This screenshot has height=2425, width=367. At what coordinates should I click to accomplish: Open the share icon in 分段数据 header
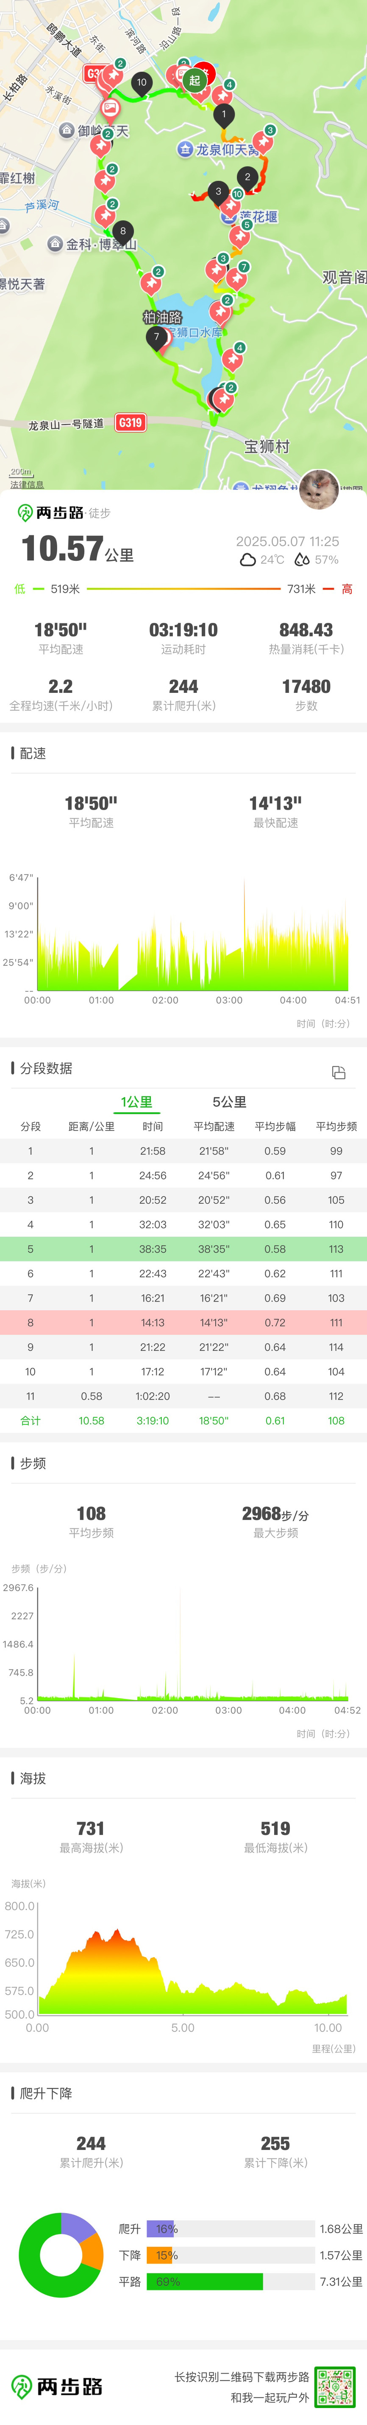pos(339,1072)
